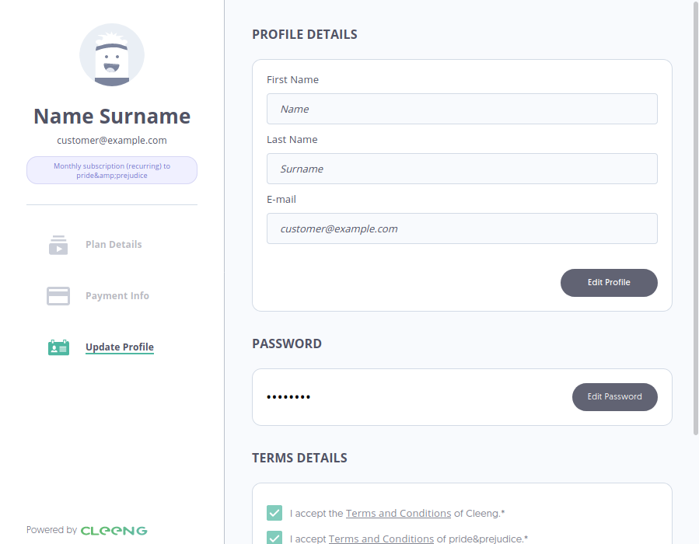The image size is (699, 544).
Task: Click the user avatar image
Action: (x=112, y=55)
